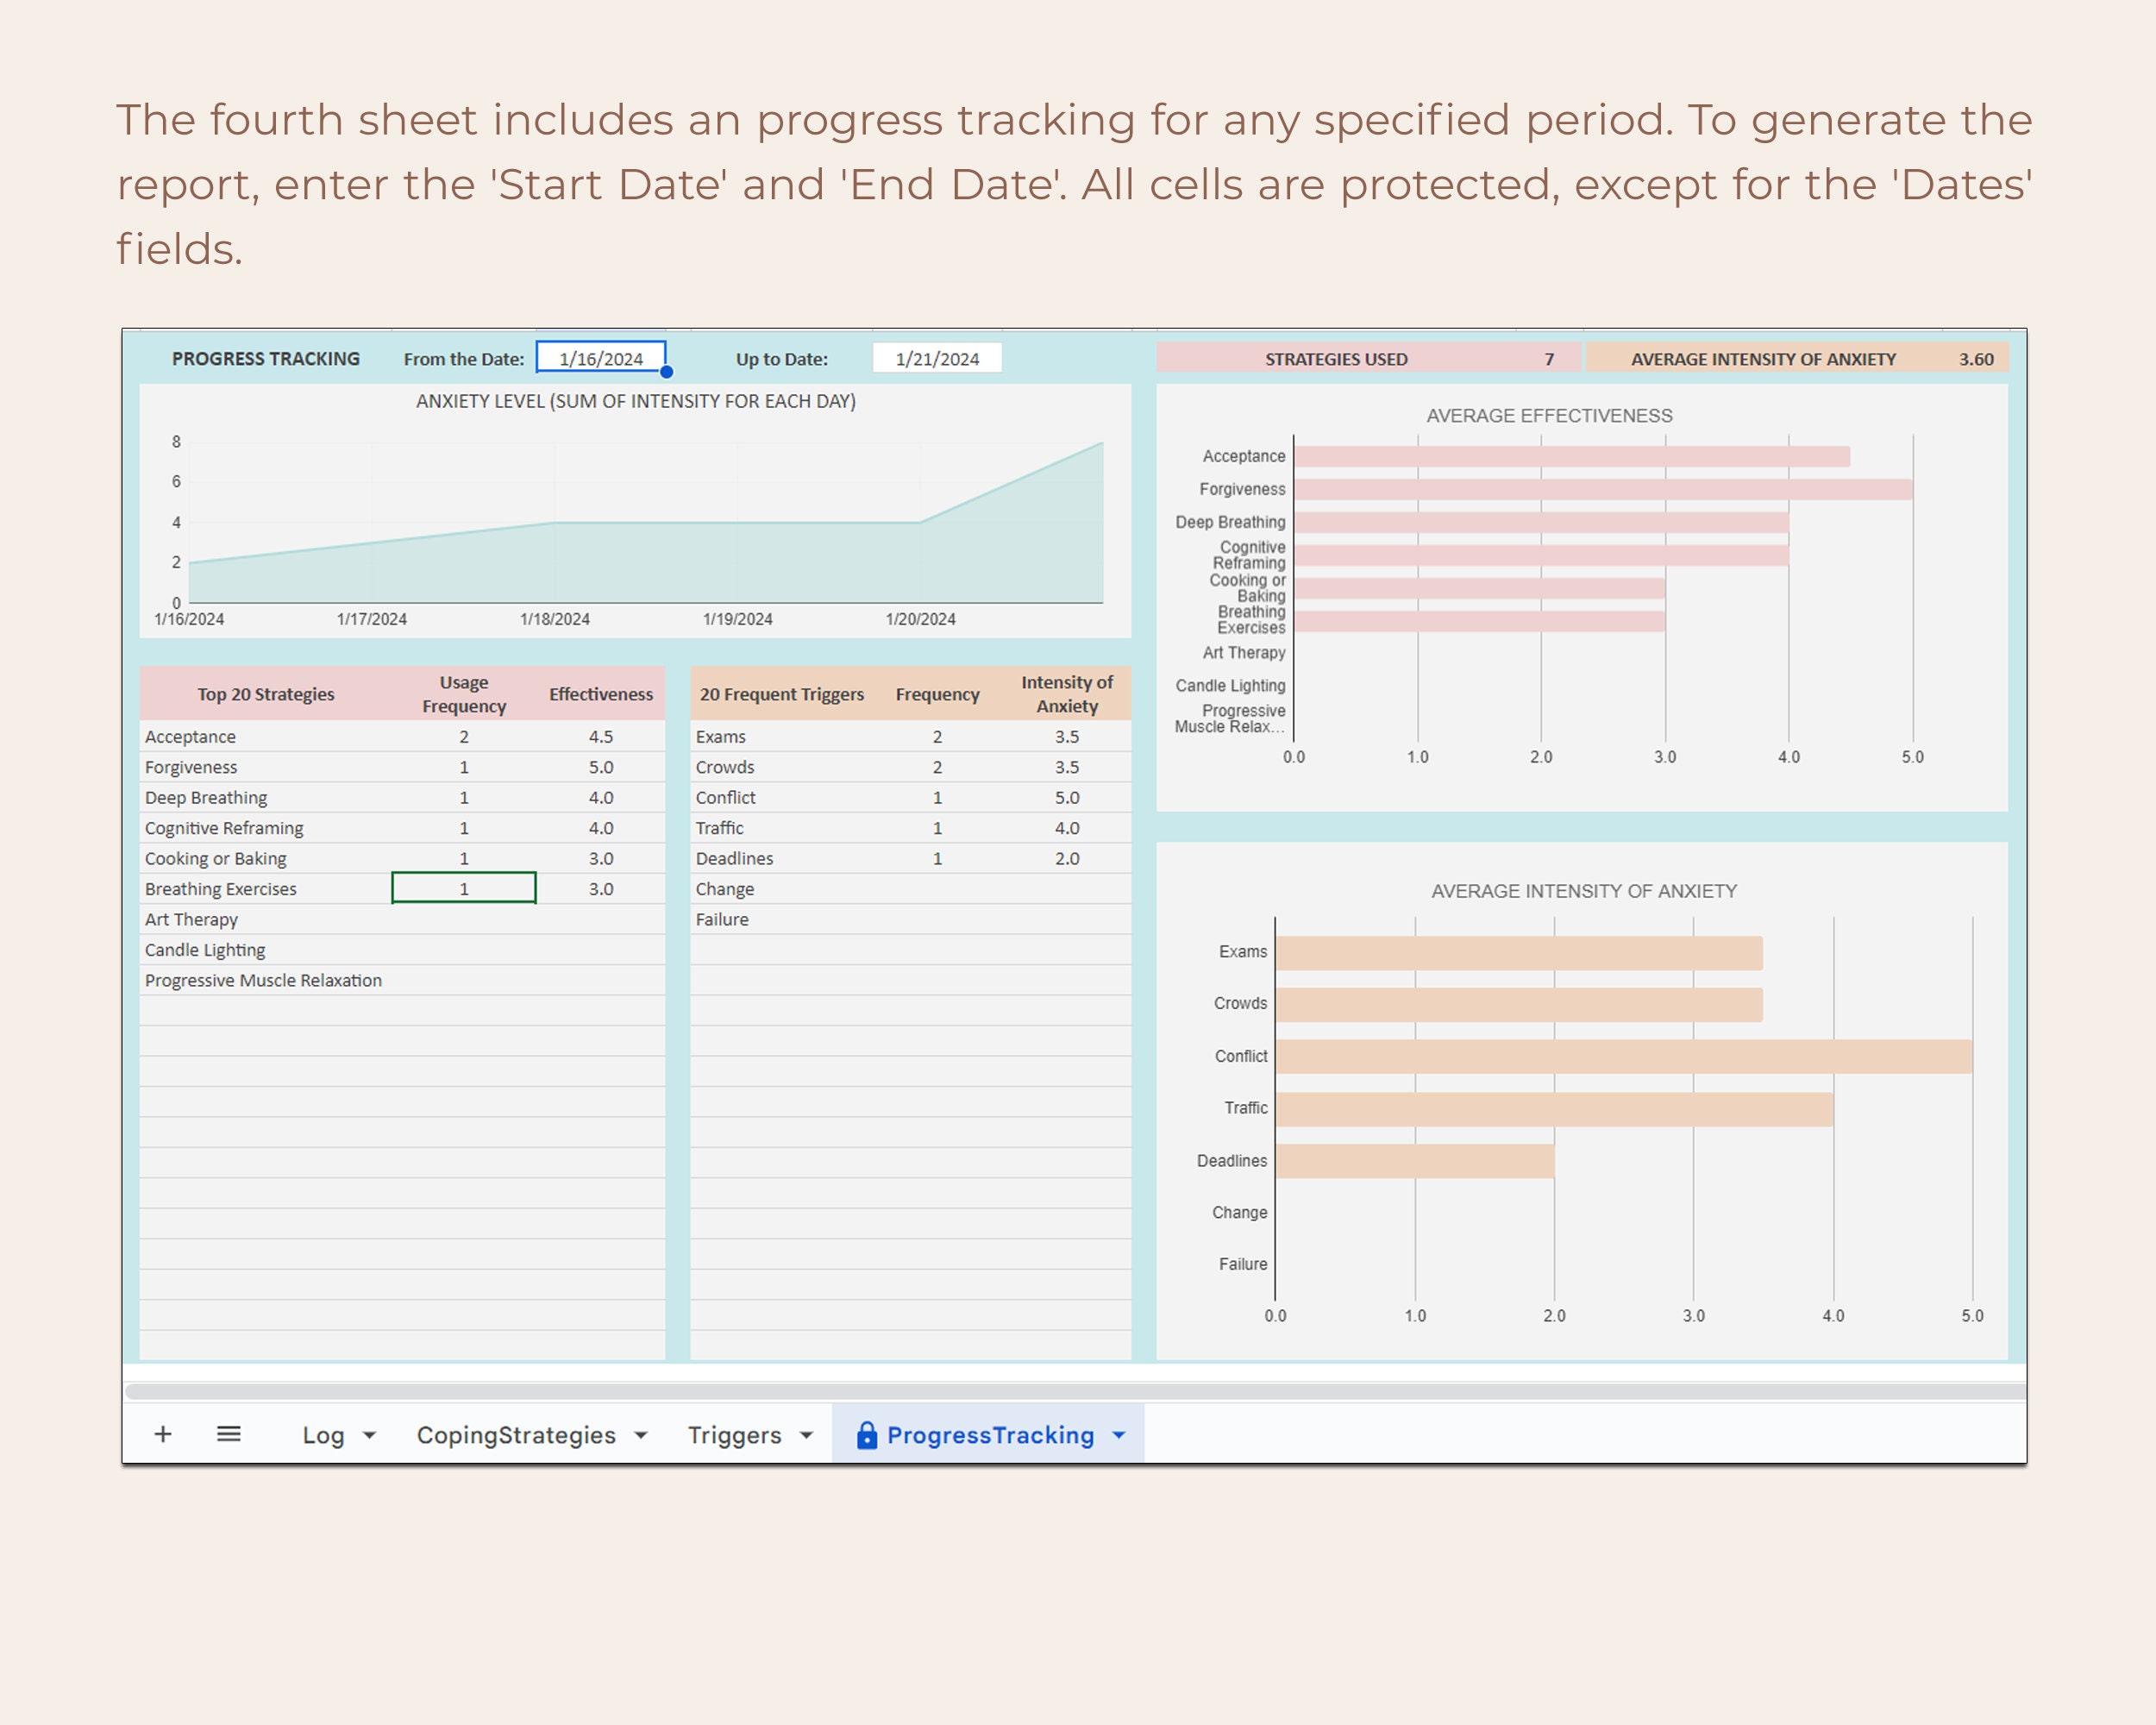The height and width of the screenshot is (1725, 2156).
Task: Click the Strategies Used count cell
Action: (x=1549, y=358)
